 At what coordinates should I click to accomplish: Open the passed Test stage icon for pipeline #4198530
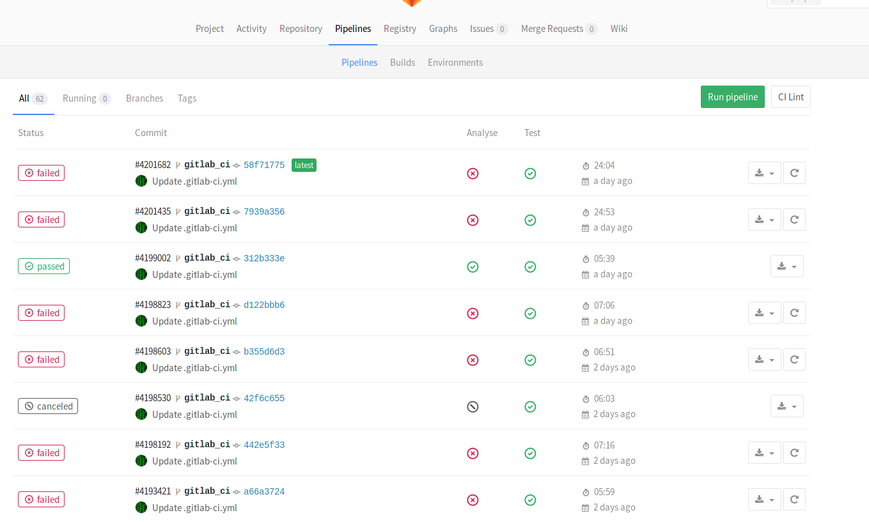(x=530, y=406)
